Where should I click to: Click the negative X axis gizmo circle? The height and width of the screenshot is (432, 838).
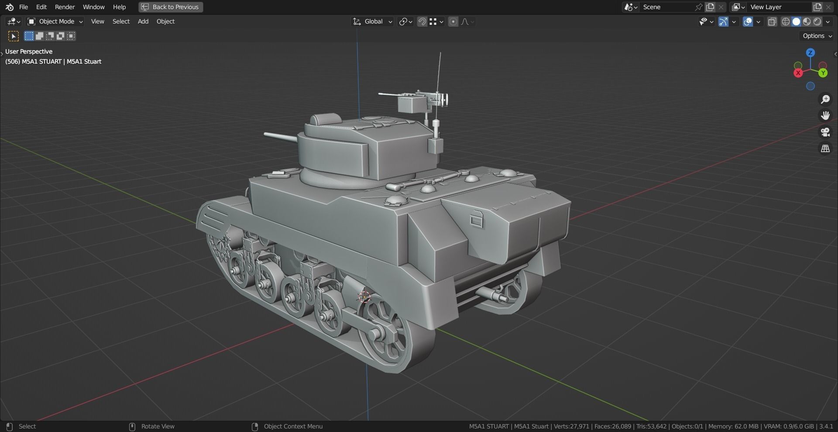coord(823,66)
